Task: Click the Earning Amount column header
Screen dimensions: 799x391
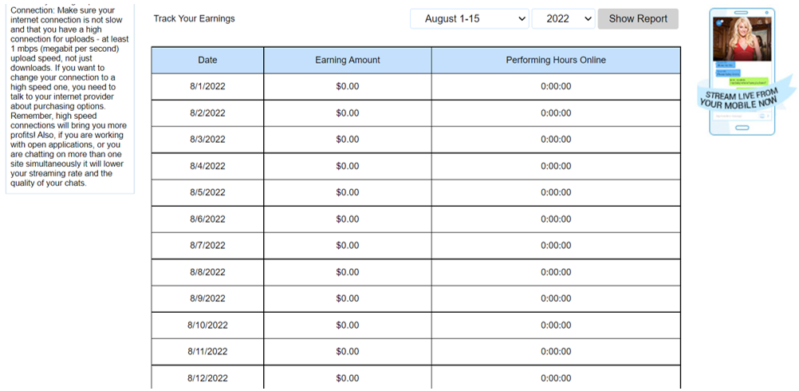Action: (x=348, y=60)
